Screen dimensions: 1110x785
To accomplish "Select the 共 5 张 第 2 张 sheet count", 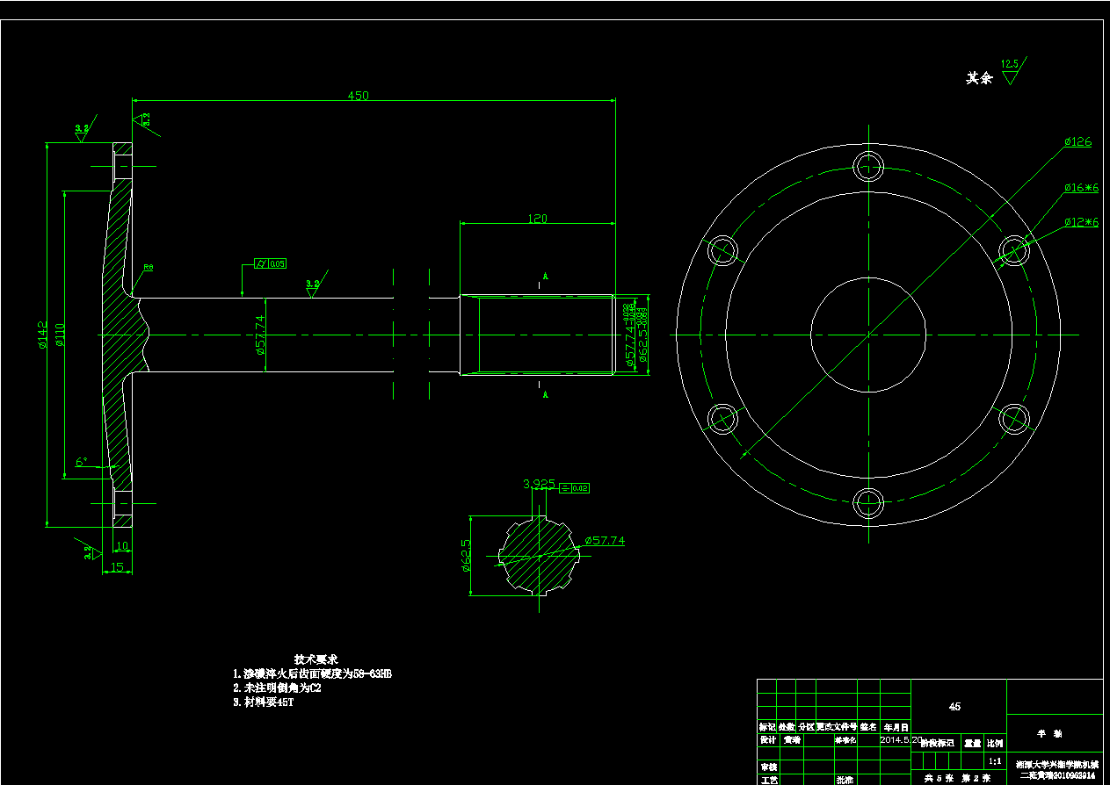I will coord(958,778).
